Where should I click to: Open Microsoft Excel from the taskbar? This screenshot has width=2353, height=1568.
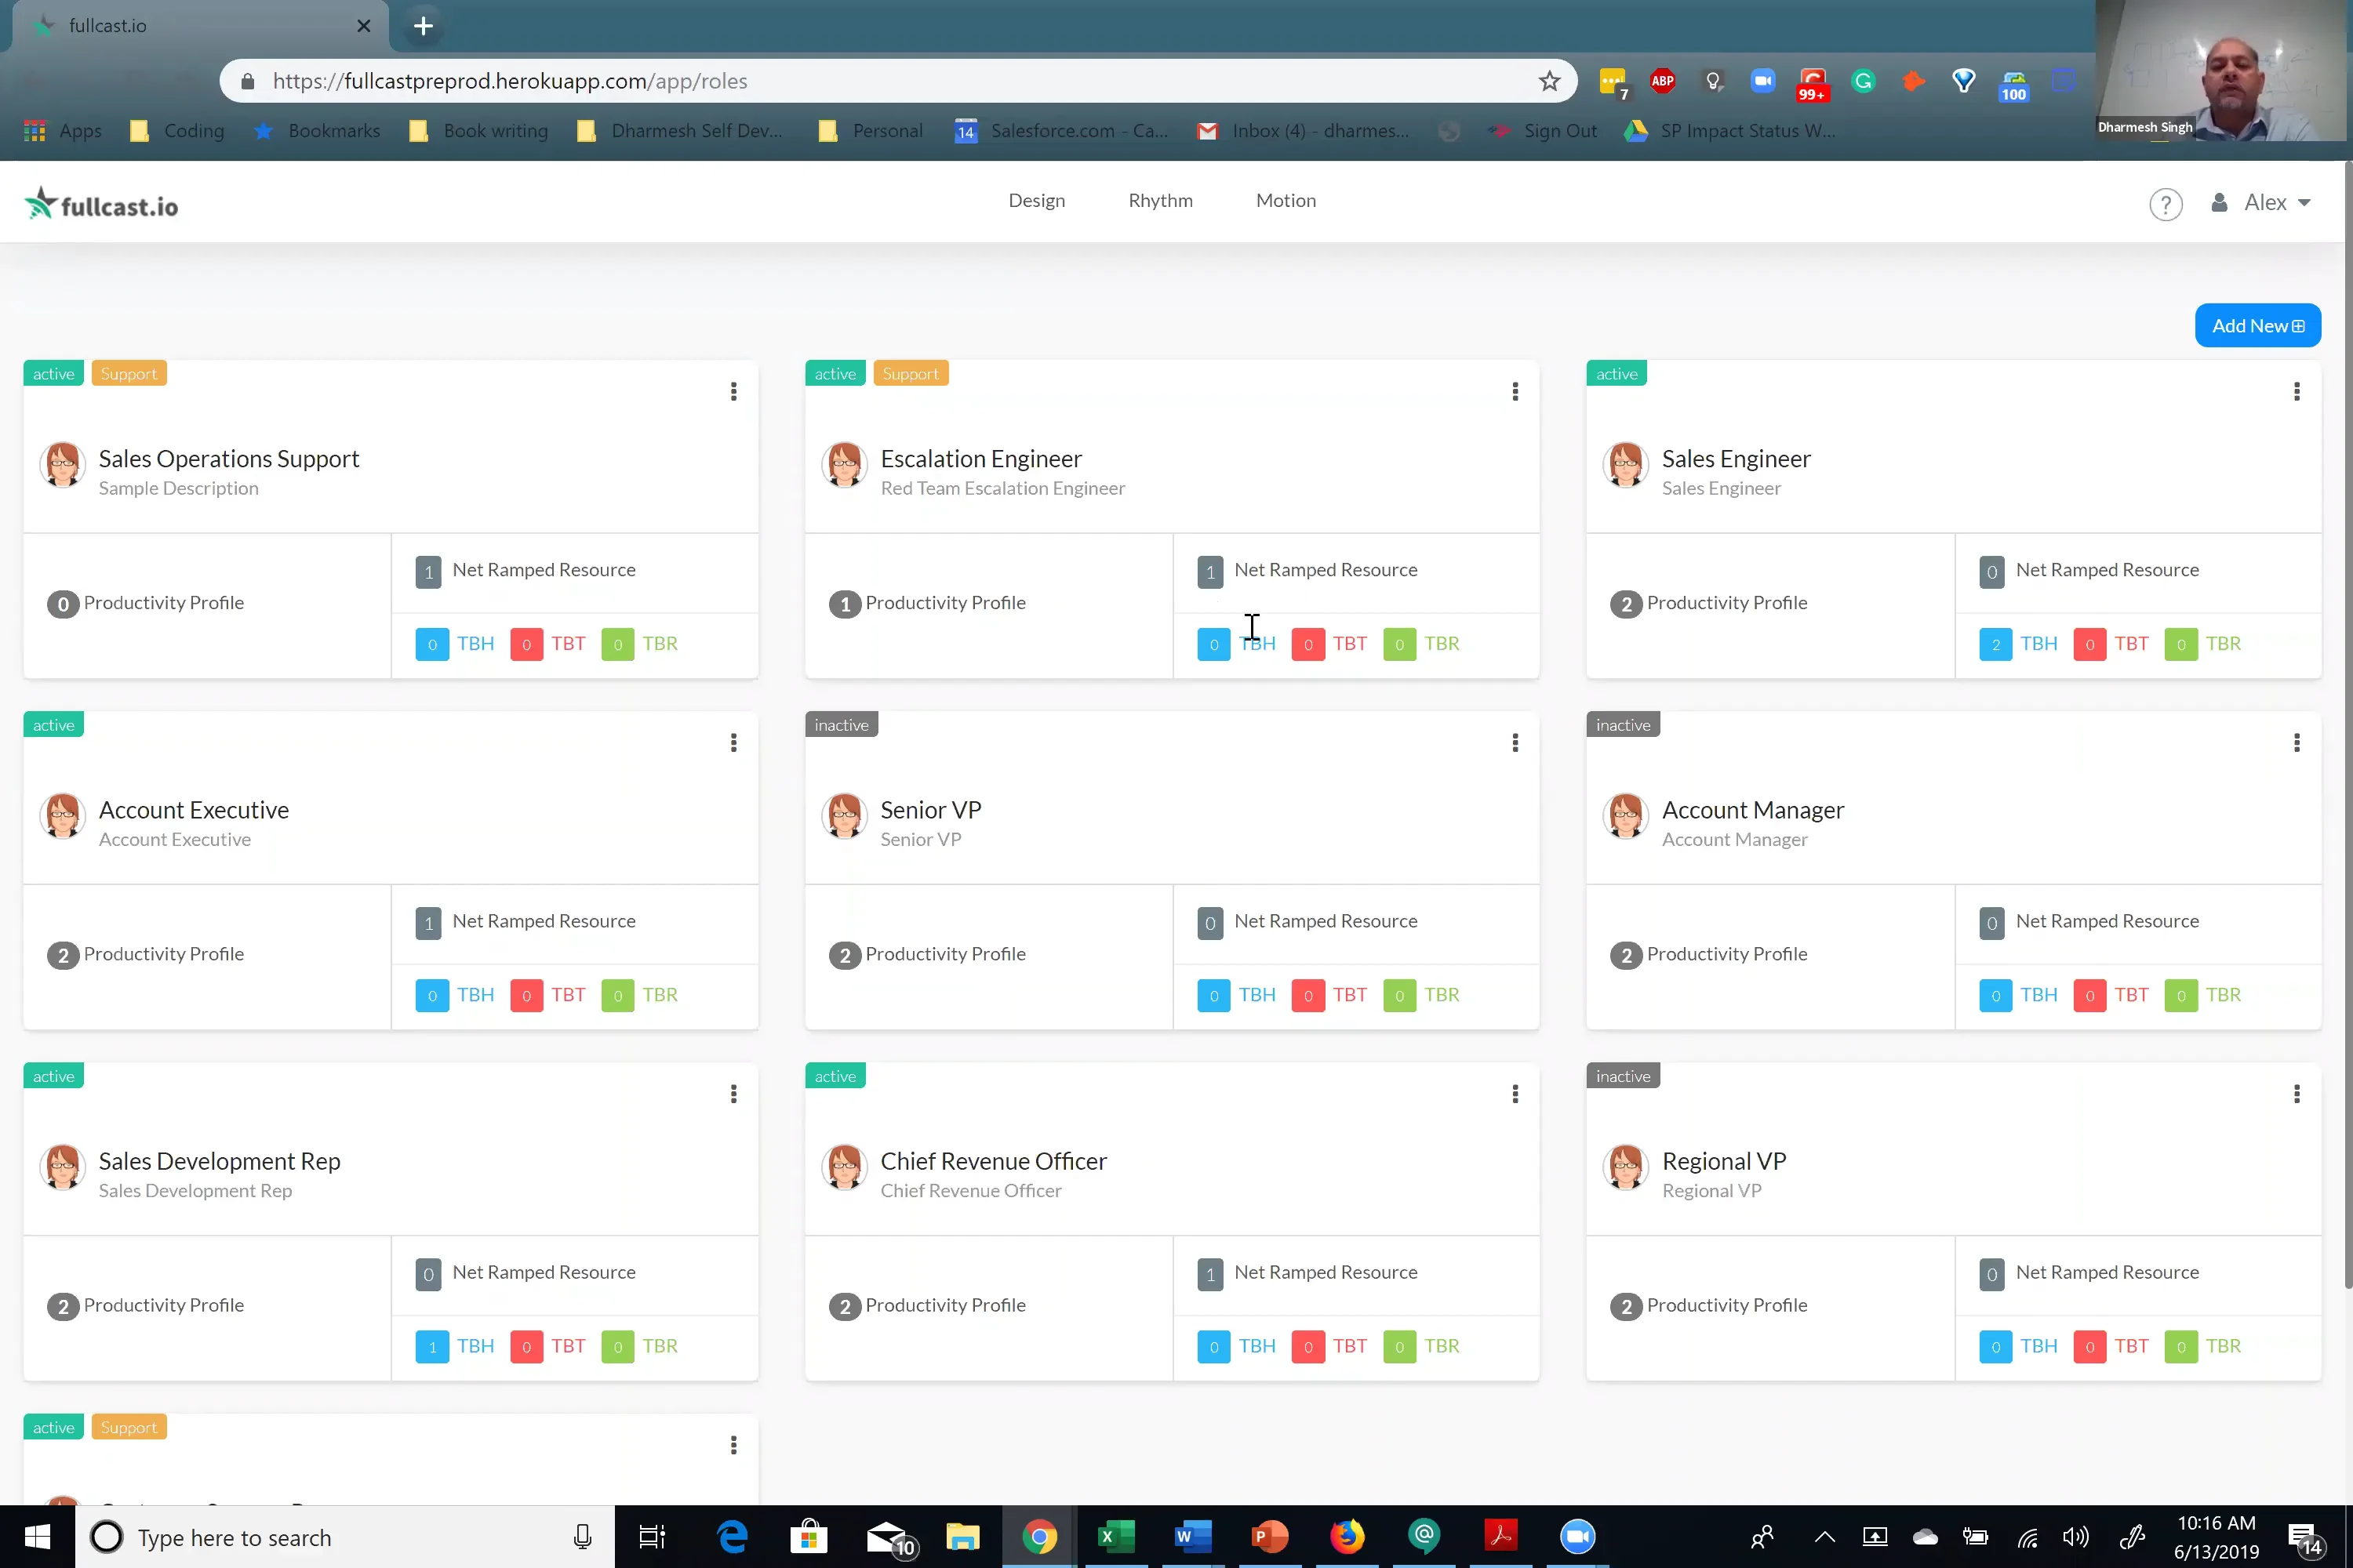pyautogui.click(x=1116, y=1537)
